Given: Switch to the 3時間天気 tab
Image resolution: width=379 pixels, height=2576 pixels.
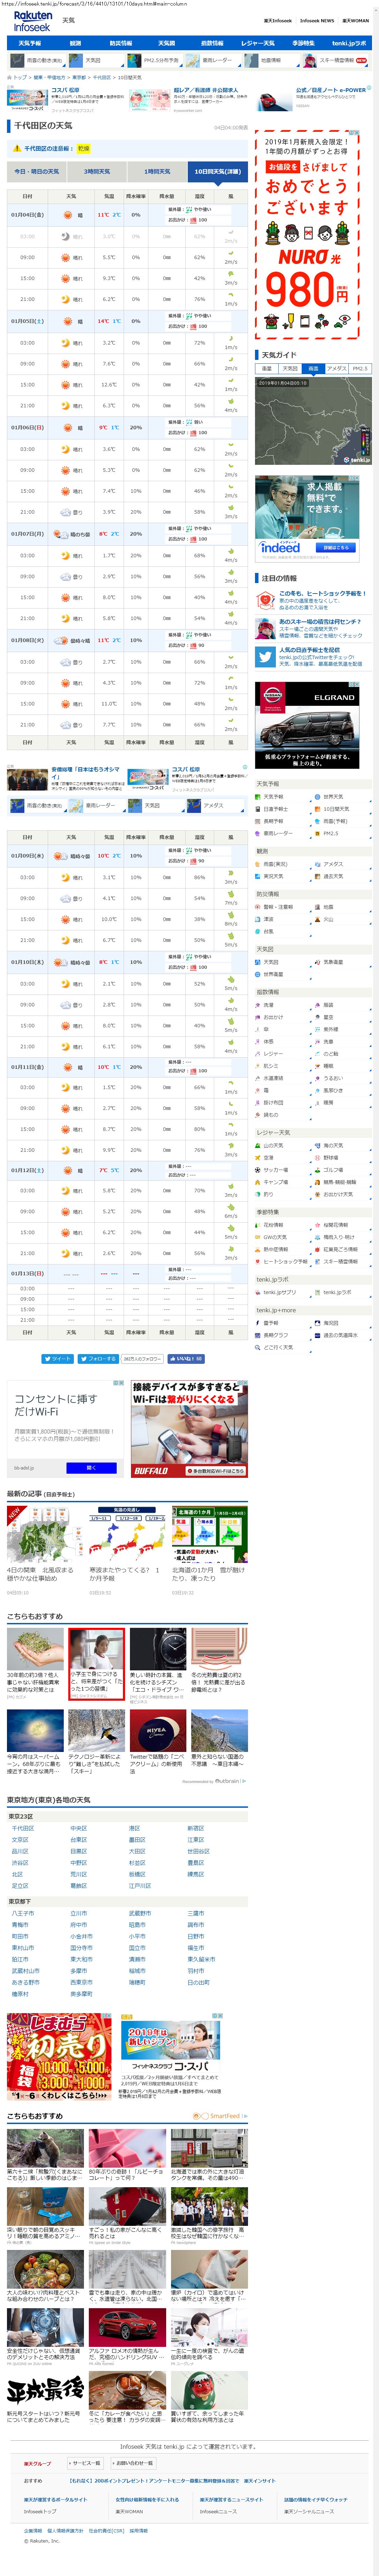Looking at the screenshot, I should pyautogui.click(x=97, y=172).
